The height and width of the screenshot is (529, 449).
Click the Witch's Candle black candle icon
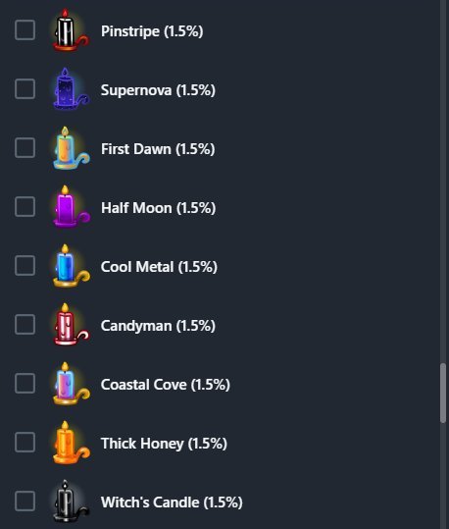click(x=71, y=501)
